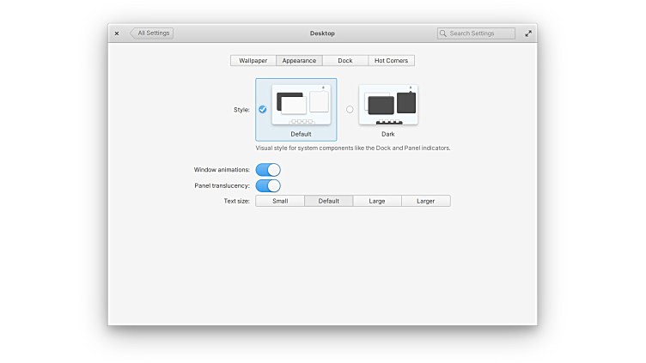This screenshot has height=363, width=646.
Task: Choose Default text size option
Action: (328, 201)
